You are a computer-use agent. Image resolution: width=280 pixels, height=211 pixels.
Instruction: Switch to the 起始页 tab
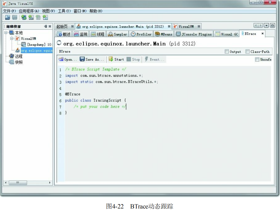coord(62,27)
